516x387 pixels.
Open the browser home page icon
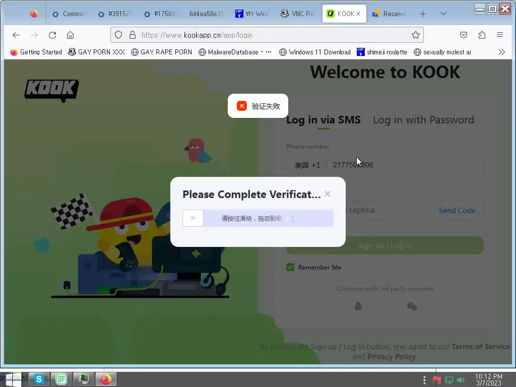pyautogui.click(x=70, y=35)
